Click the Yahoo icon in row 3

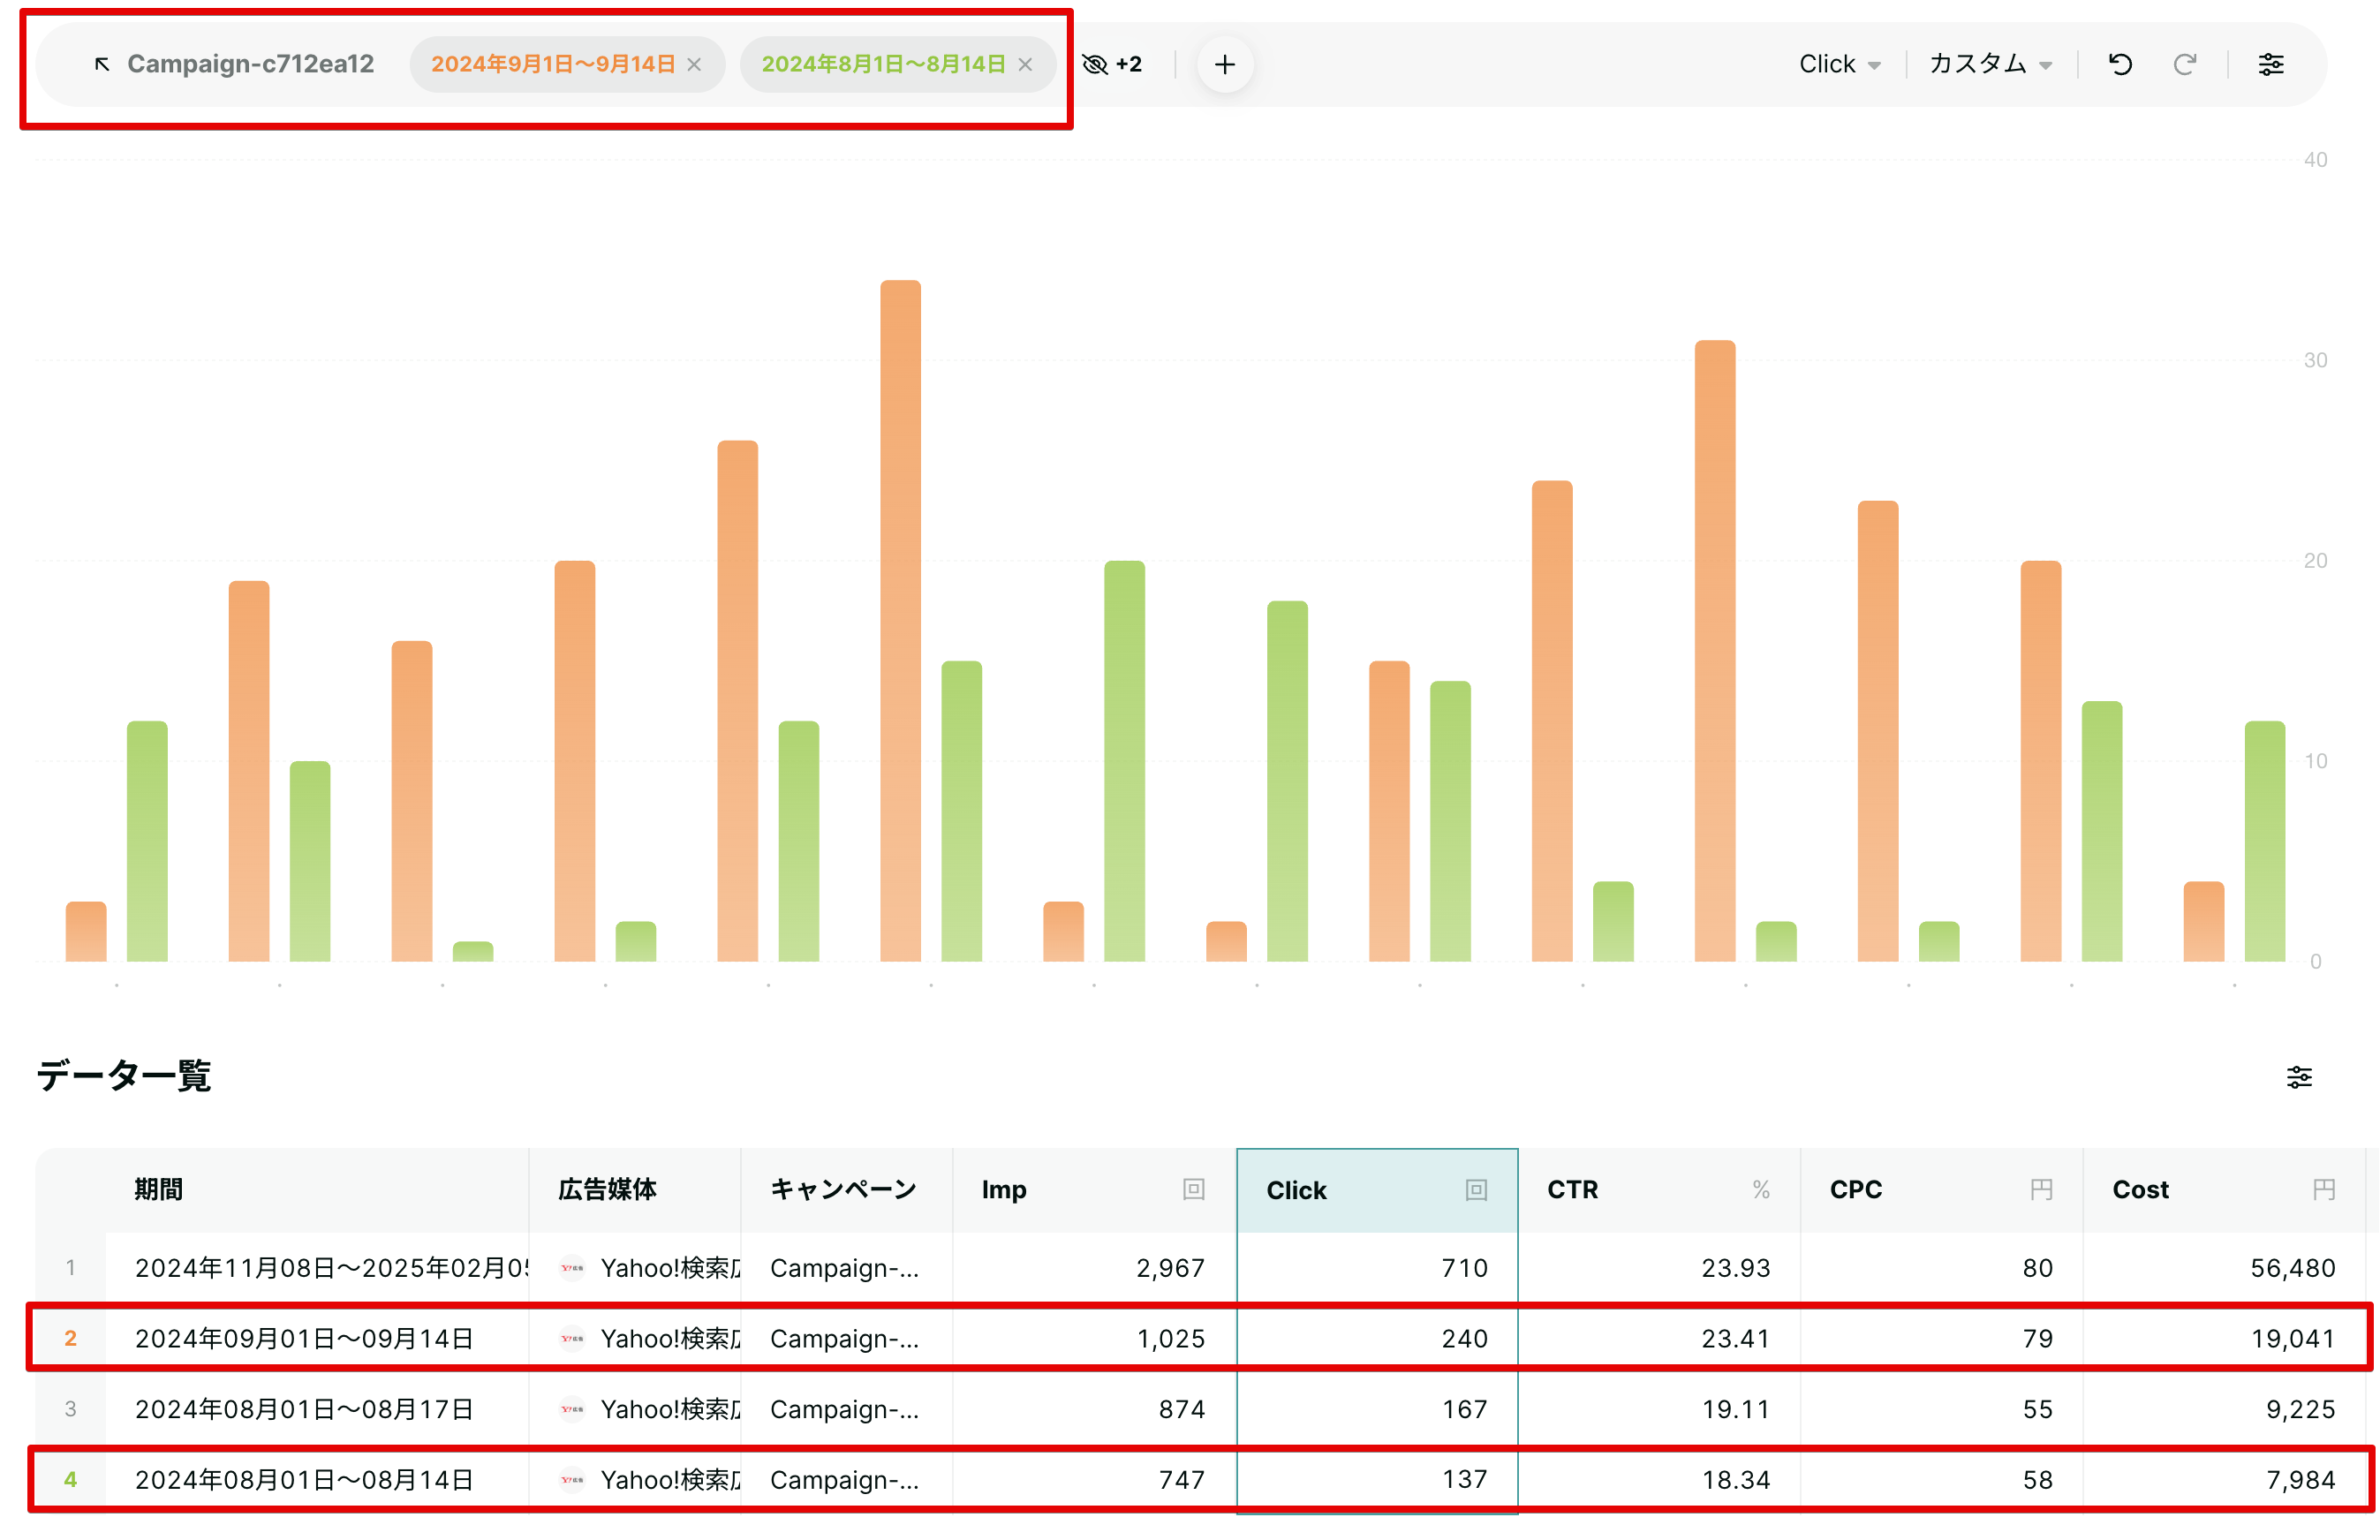572,1409
